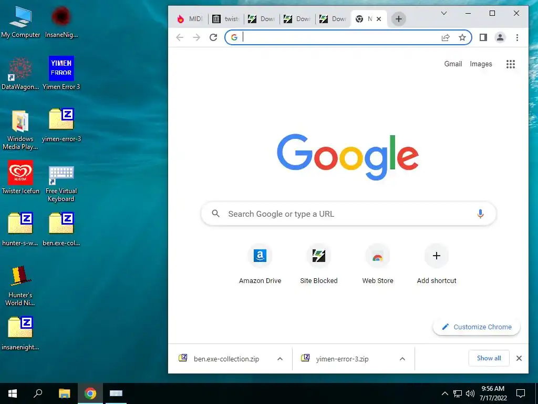This screenshot has height=404, width=538.
Task: Show hidden system tray icons
Action: [x=444, y=393]
